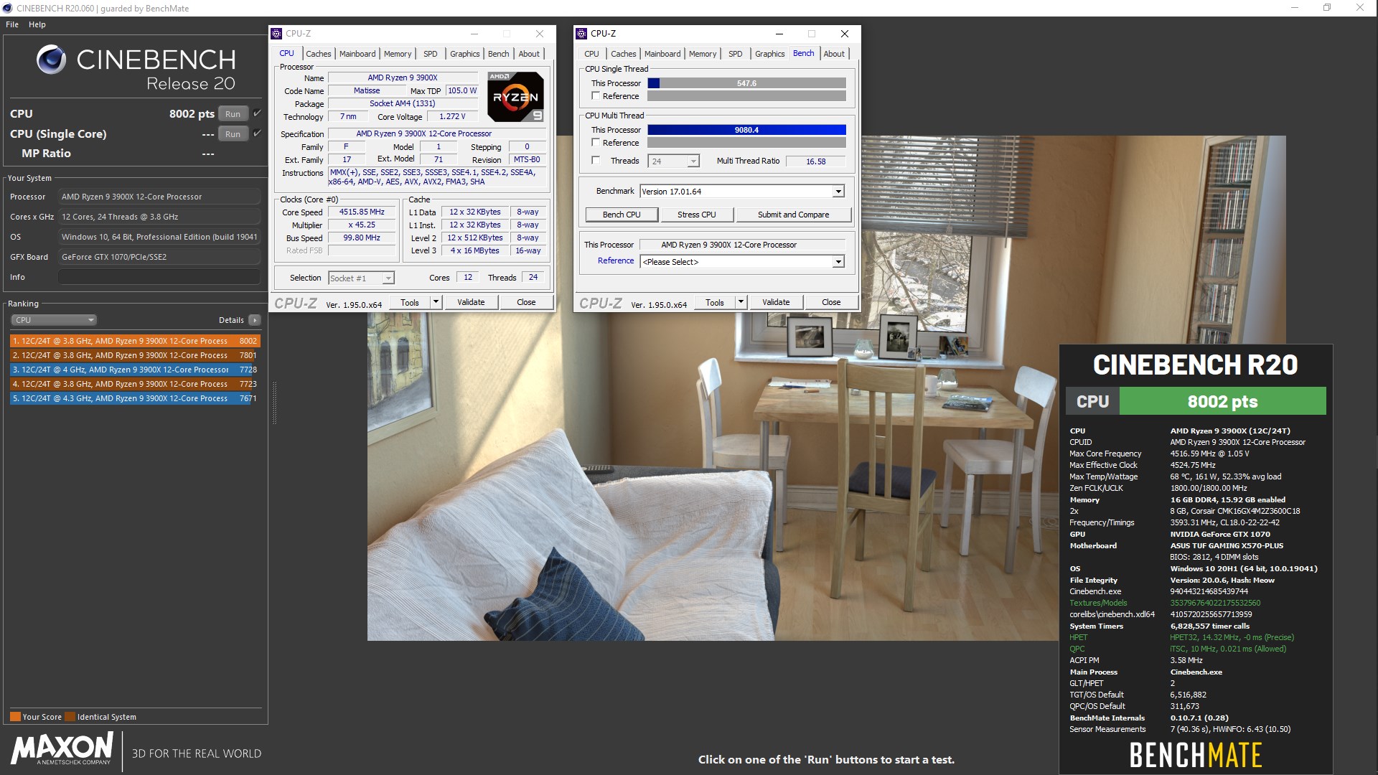The image size is (1378, 775).
Task: Click Submit and Compare button
Action: point(793,215)
